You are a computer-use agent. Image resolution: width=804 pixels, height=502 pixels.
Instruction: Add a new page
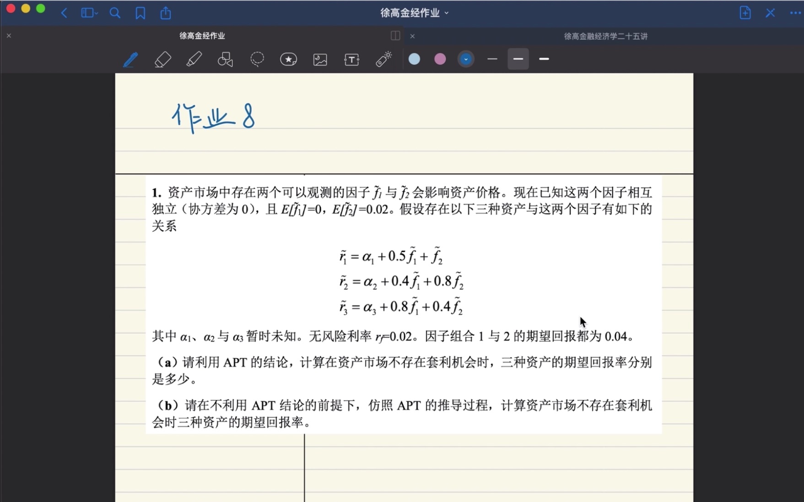click(745, 13)
